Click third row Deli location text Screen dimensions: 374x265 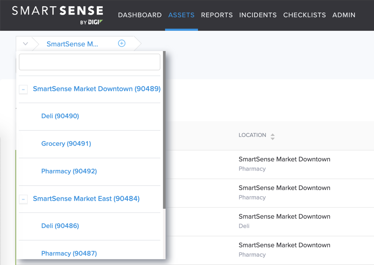244,226
